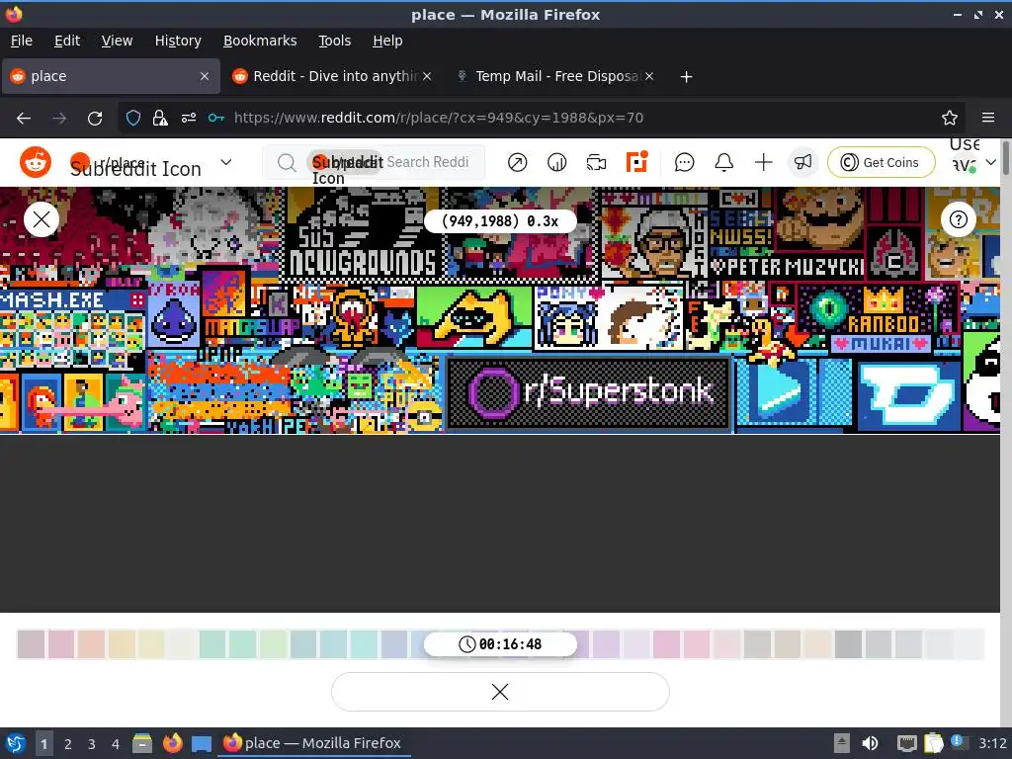Screen dimensions: 1012x759
Task: Click the site security padlock icon
Action: 160,118
